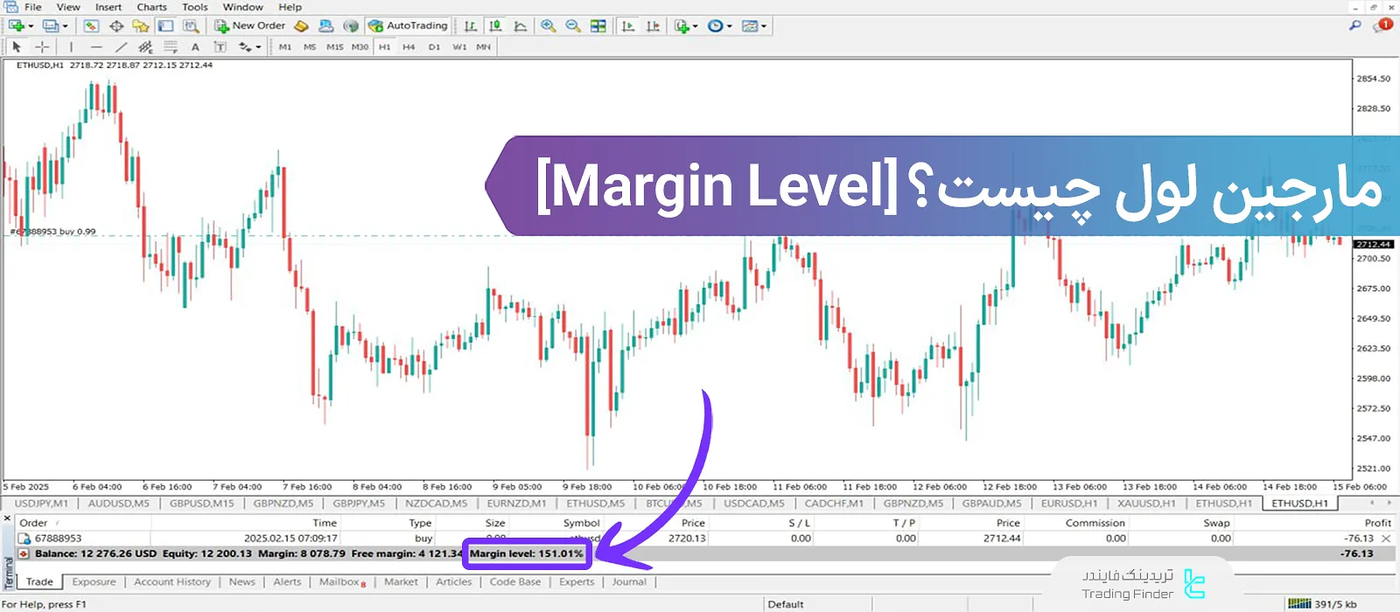This screenshot has width=1400, height=612.
Task: Select the Crosshair tool
Action: point(41,47)
